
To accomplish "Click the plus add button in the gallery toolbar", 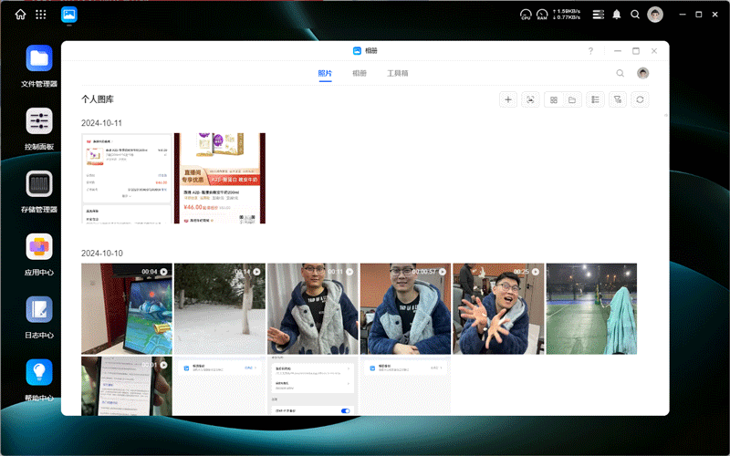I will point(508,99).
